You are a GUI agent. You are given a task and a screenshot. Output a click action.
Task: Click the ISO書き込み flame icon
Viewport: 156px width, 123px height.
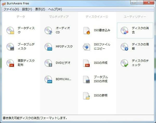tap(87, 31)
